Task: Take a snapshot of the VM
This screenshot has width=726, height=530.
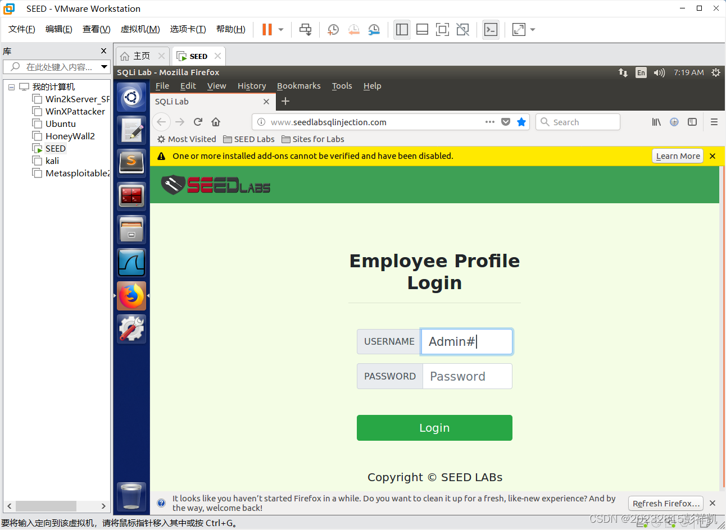Action: coord(333,29)
